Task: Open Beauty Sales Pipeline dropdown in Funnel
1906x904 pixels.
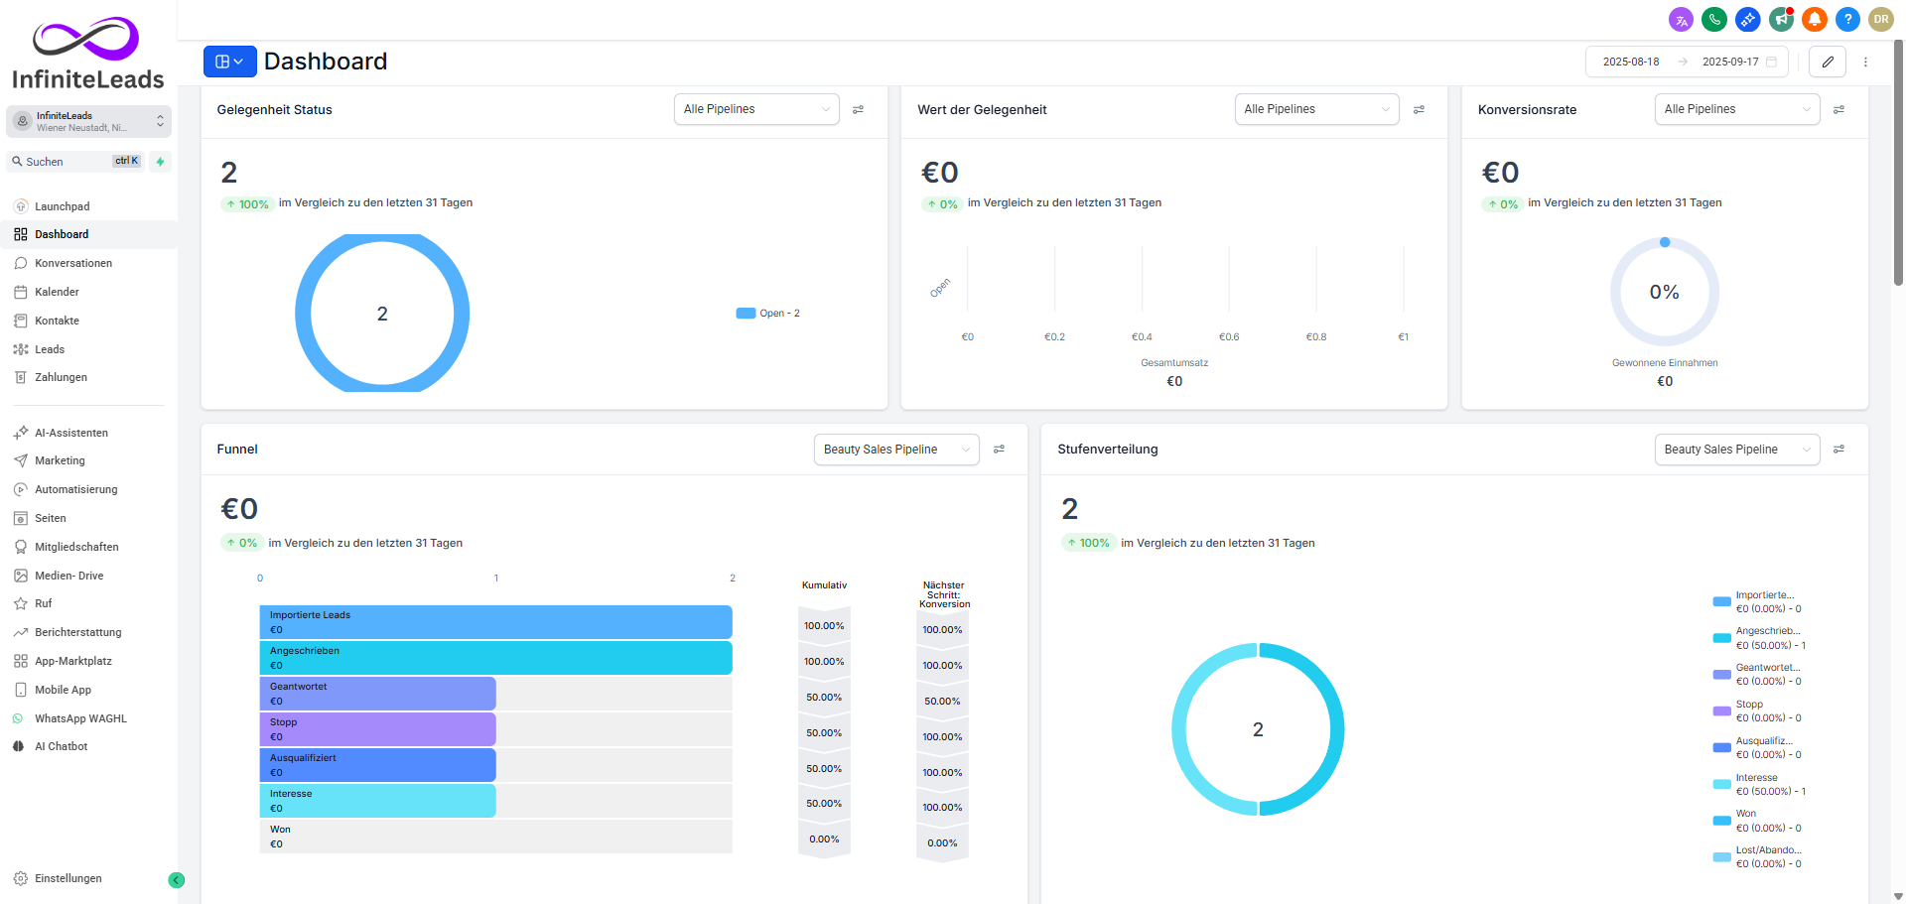Action: pos(895,450)
